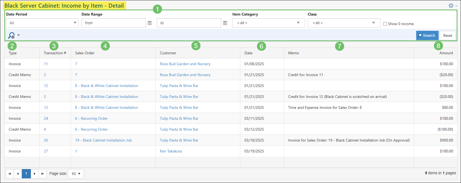Open calendar picker for the to date
The height and width of the screenshot is (183, 461).
[x=225, y=23]
